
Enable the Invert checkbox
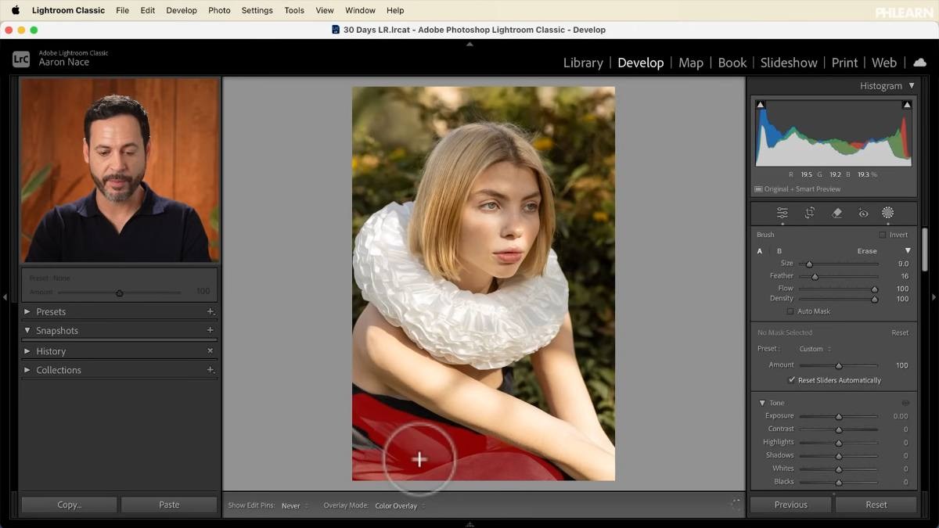coord(882,235)
